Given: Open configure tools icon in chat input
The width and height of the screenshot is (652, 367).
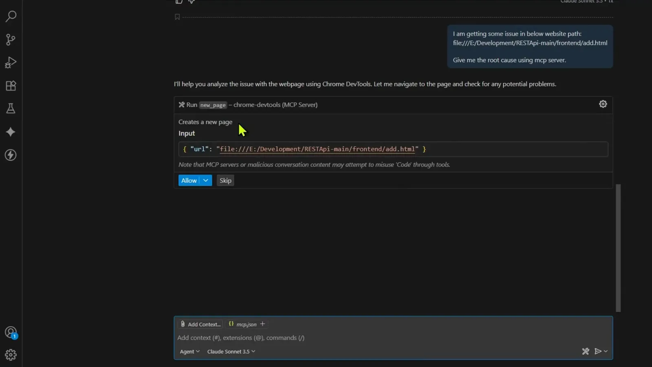Looking at the screenshot, I should 586,351.
